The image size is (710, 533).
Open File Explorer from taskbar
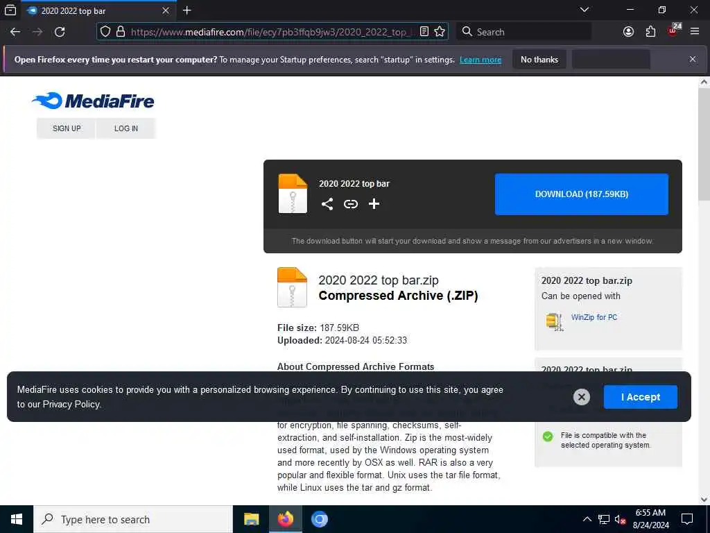point(251,519)
